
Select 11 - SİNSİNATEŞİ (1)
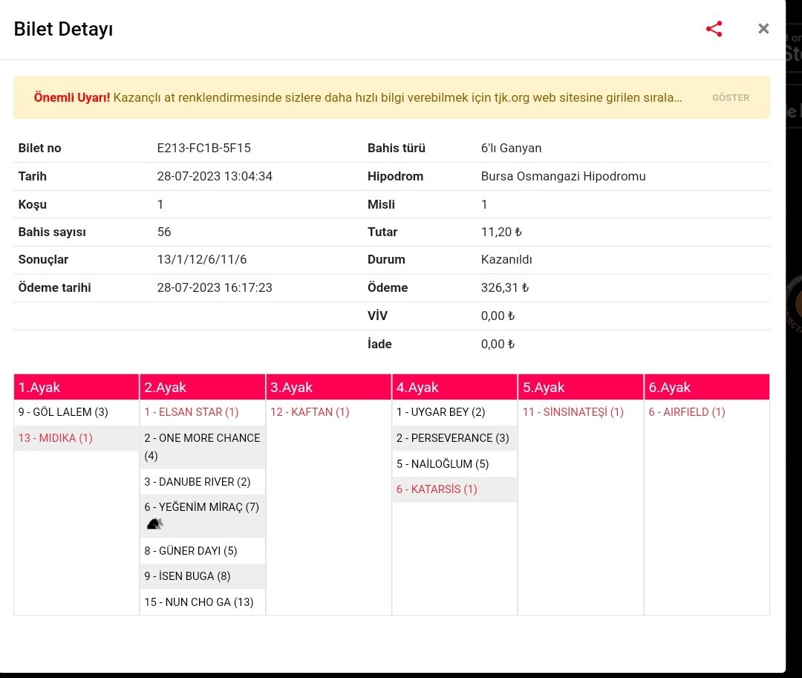click(x=573, y=412)
